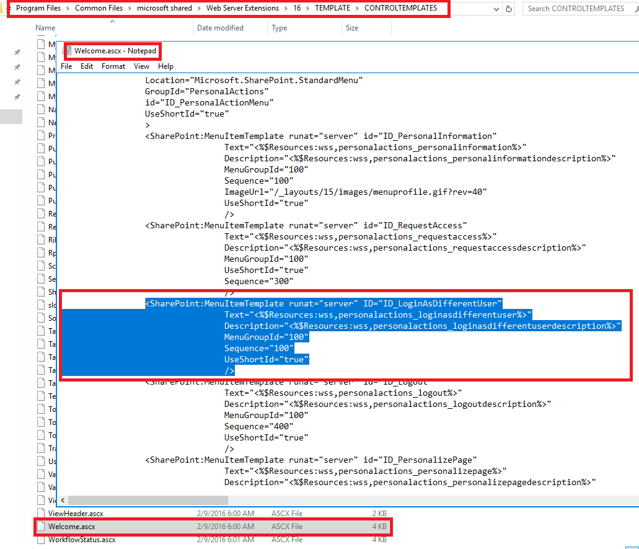Expand chevron after Common Files breadcrumb
Image resolution: width=639 pixels, height=549 pixels.
pyautogui.click(x=130, y=8)
